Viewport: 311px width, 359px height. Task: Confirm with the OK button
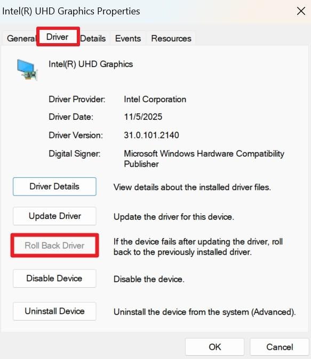[214, 347]
